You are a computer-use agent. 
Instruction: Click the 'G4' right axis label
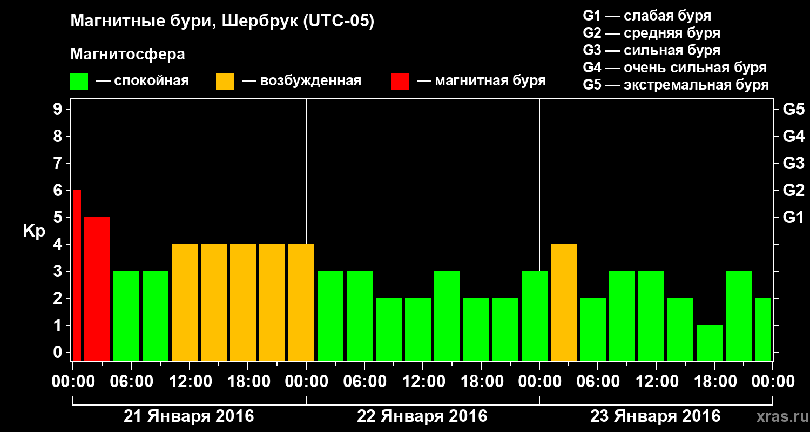793,136
